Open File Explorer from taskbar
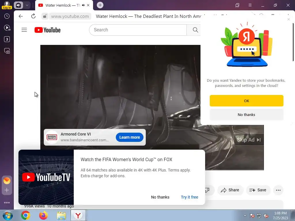This screenshot has width=295, height=221. [x=61, y=215]
